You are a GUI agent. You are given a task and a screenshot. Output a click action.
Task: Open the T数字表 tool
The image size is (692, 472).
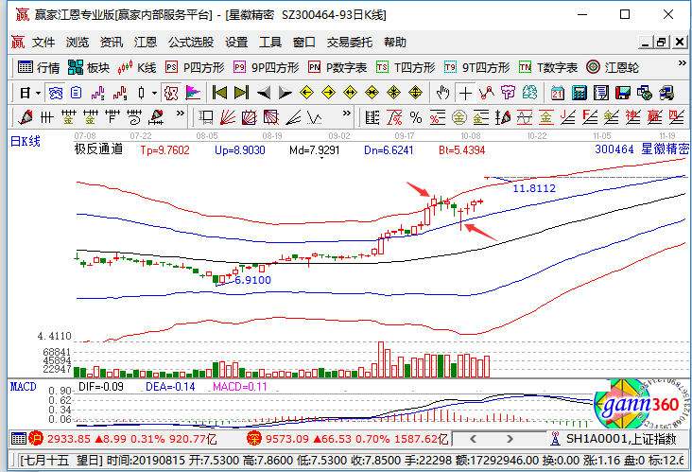point(548,67)
